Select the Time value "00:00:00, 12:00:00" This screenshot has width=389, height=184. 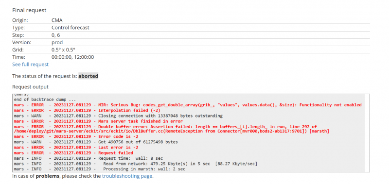point(72,57)
